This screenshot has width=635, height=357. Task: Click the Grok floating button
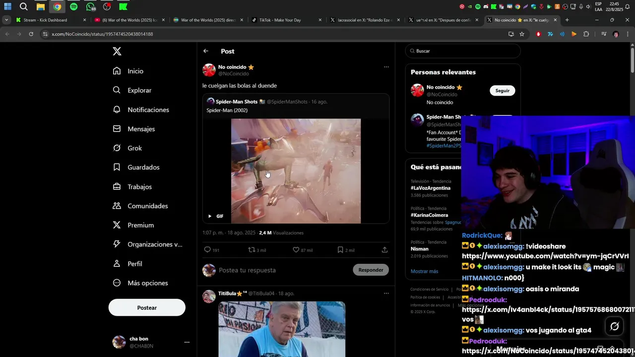[x=614, y=326]
